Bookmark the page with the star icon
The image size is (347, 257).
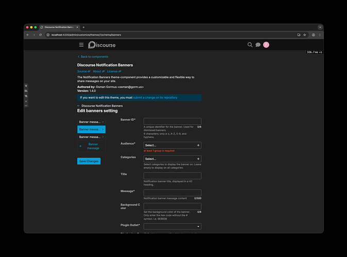(304, 35)
